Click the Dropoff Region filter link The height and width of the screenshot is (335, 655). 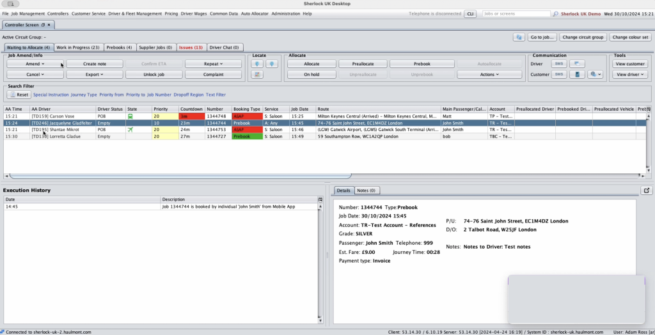click(189, 95)
